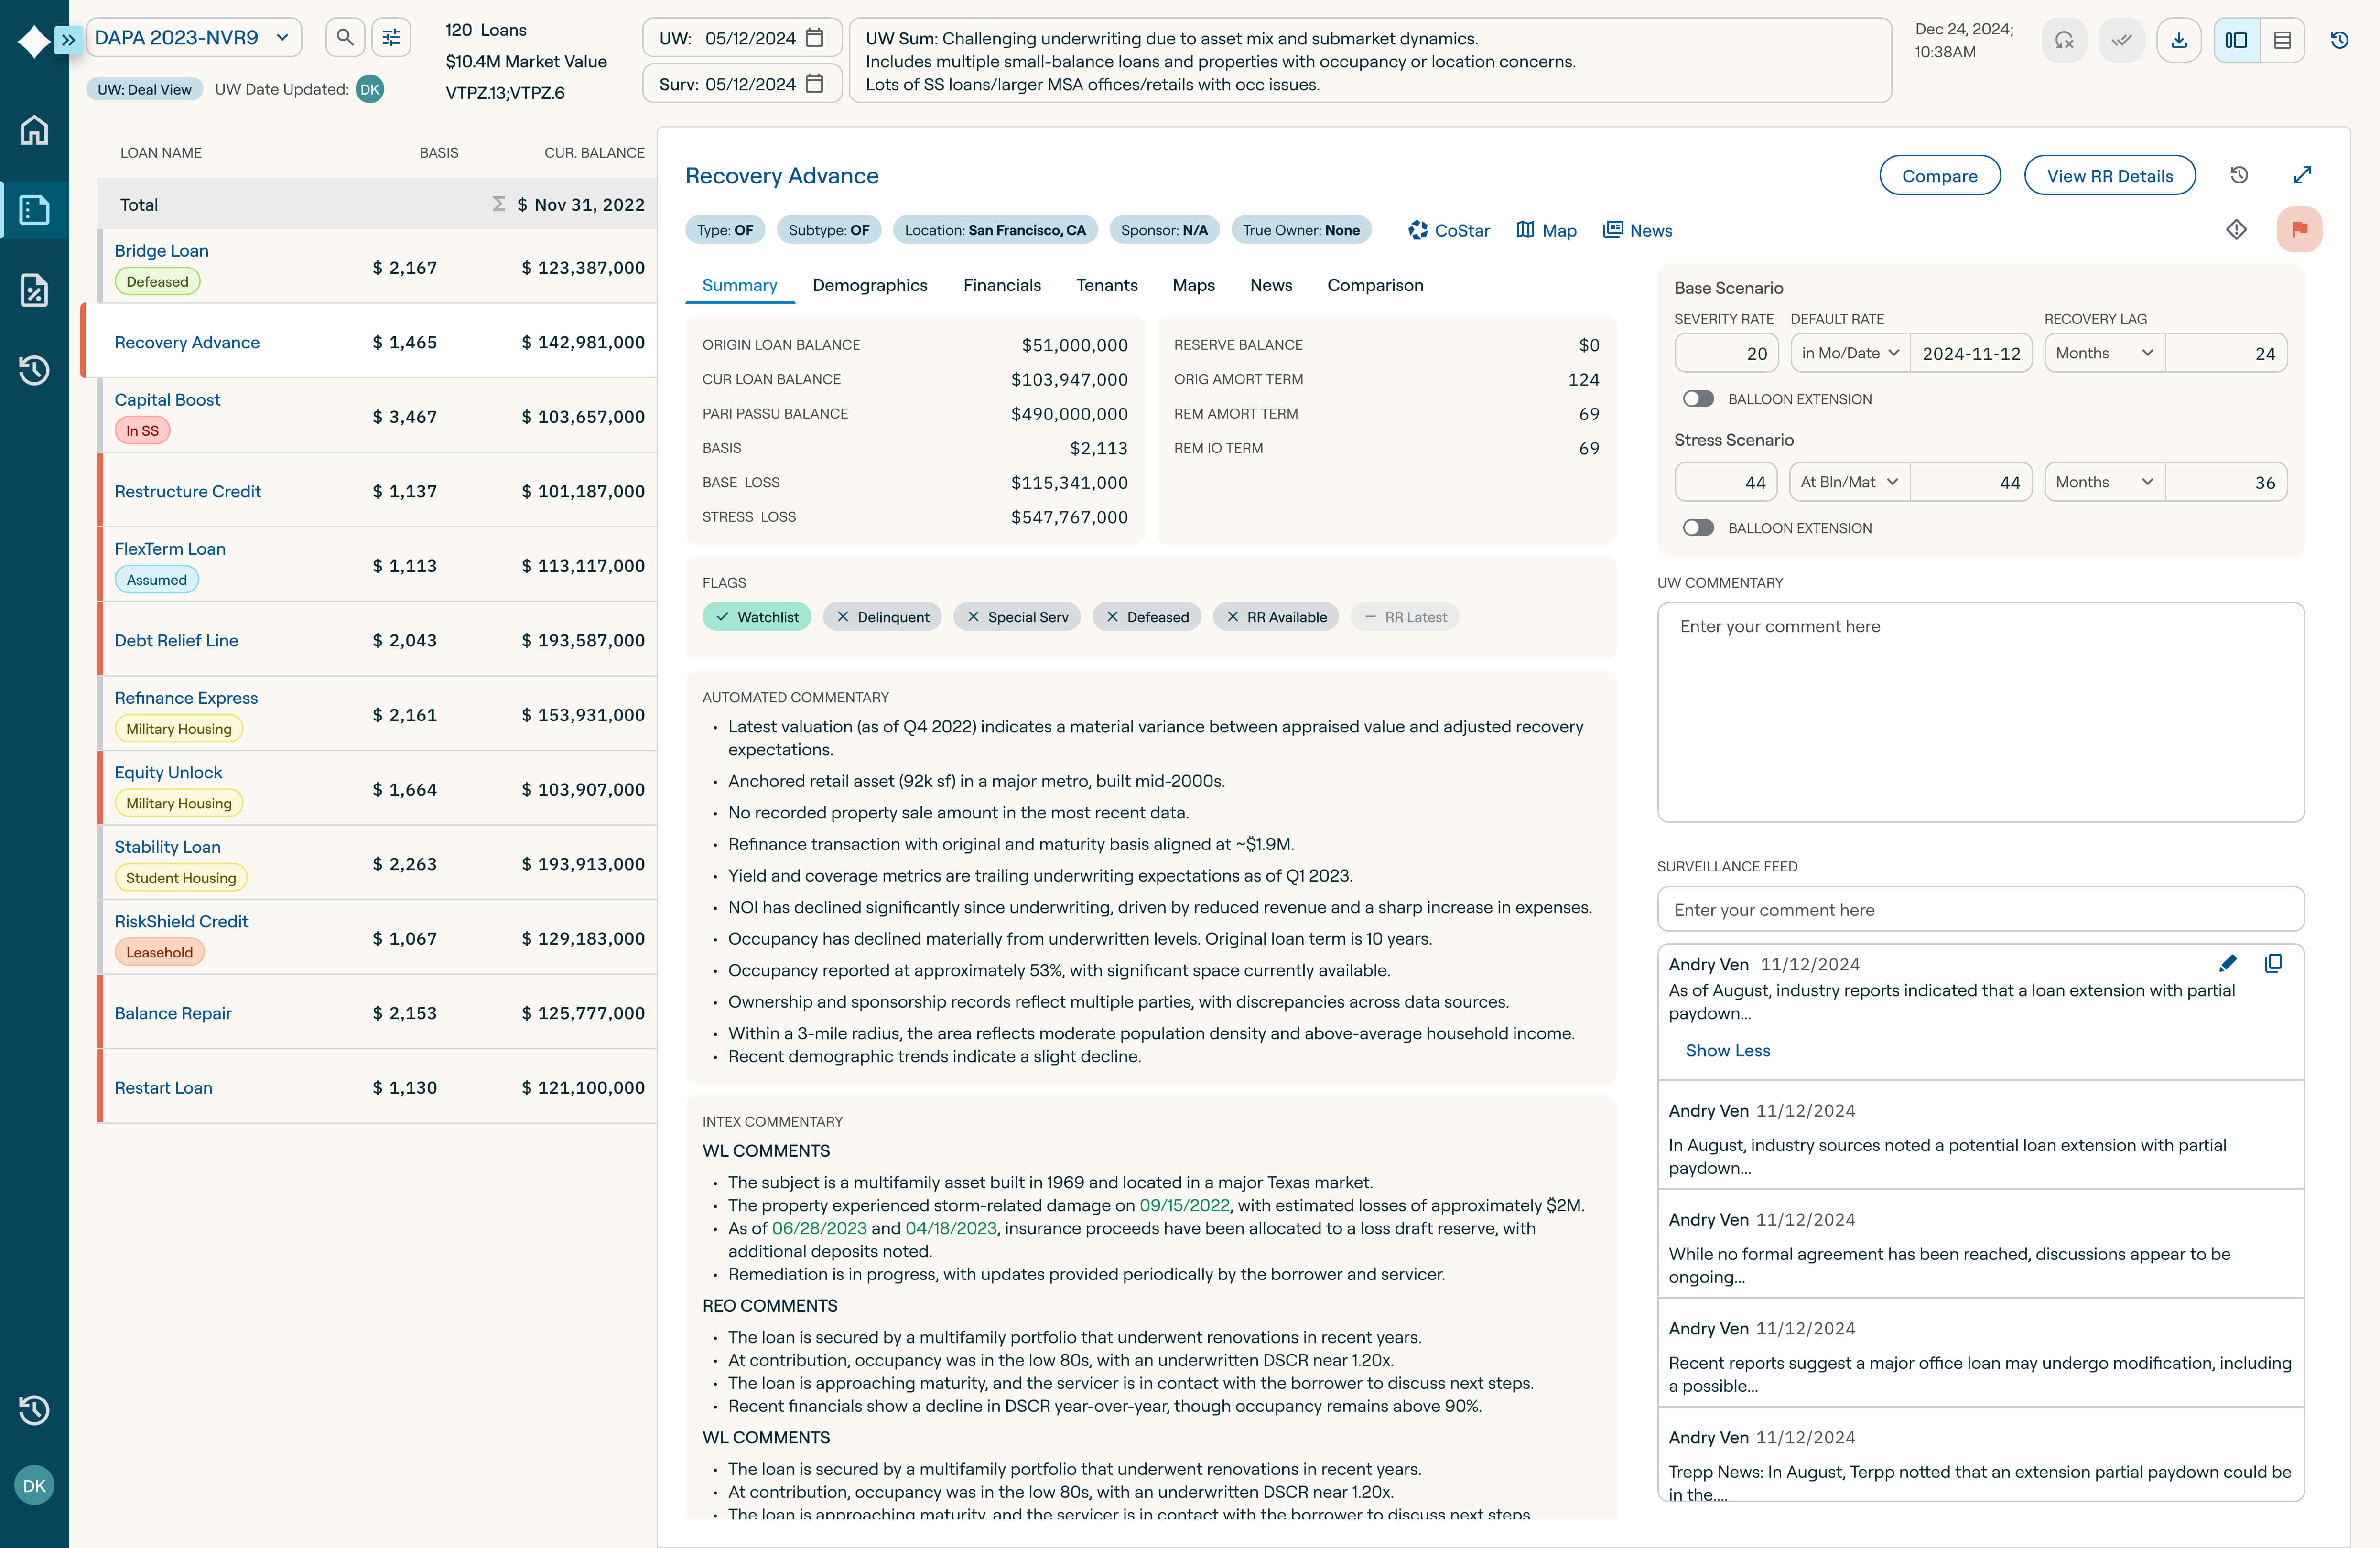Enable Base Scenario balloon extension toggle

click(x=1698, y=399)
